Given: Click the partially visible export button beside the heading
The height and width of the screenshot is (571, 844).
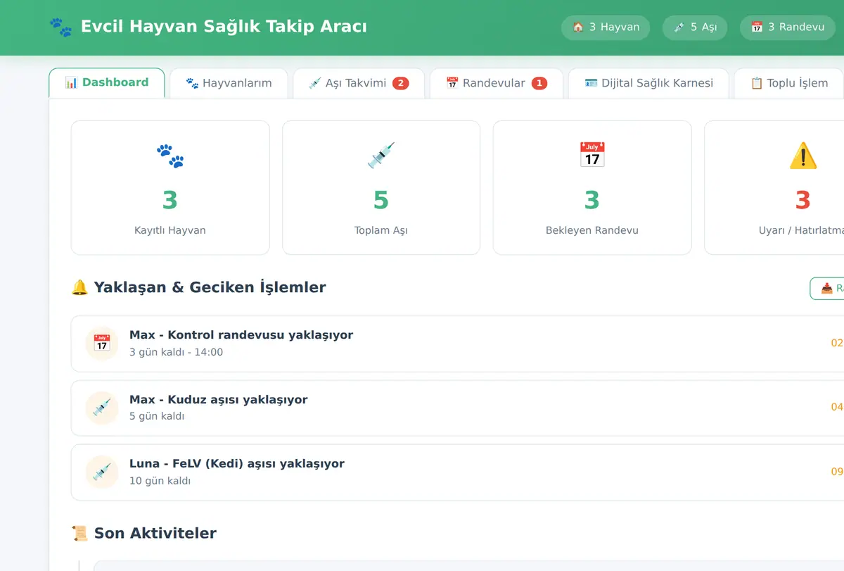Looking at the screenshot, I should click(827, 288).
